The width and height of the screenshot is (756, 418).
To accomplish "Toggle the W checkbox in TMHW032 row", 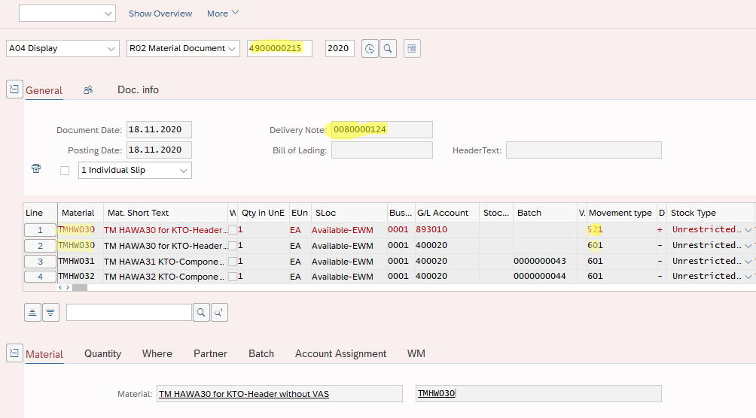I will point(233,277).
